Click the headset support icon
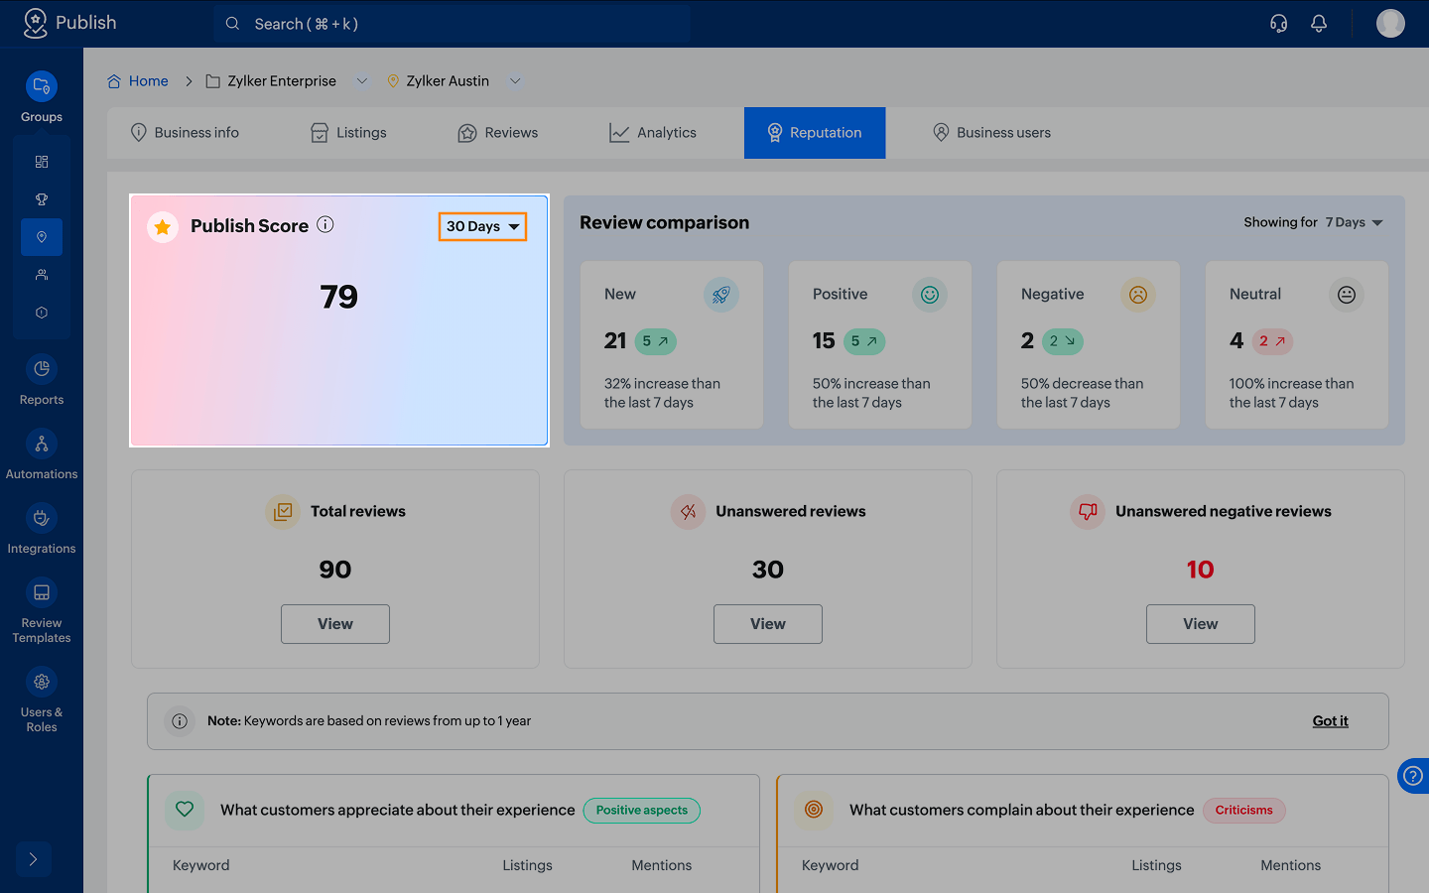The height and width of the screenshot is (893, 1429). click(1278, 24)
